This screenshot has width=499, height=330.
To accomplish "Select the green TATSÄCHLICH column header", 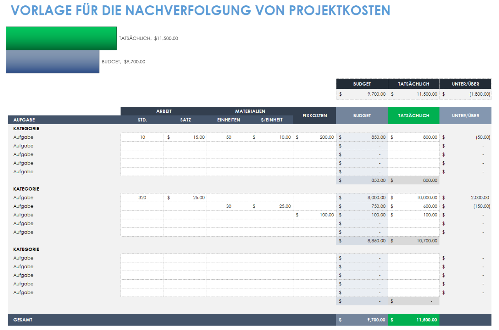I will click(413, 115).
